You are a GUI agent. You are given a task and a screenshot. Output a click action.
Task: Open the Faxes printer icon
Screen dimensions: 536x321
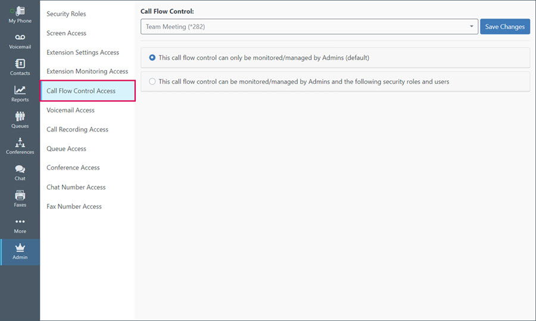(20, 195)
